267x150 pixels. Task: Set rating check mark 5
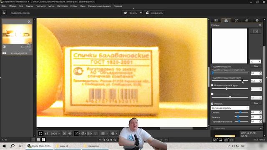click(115, 140)
